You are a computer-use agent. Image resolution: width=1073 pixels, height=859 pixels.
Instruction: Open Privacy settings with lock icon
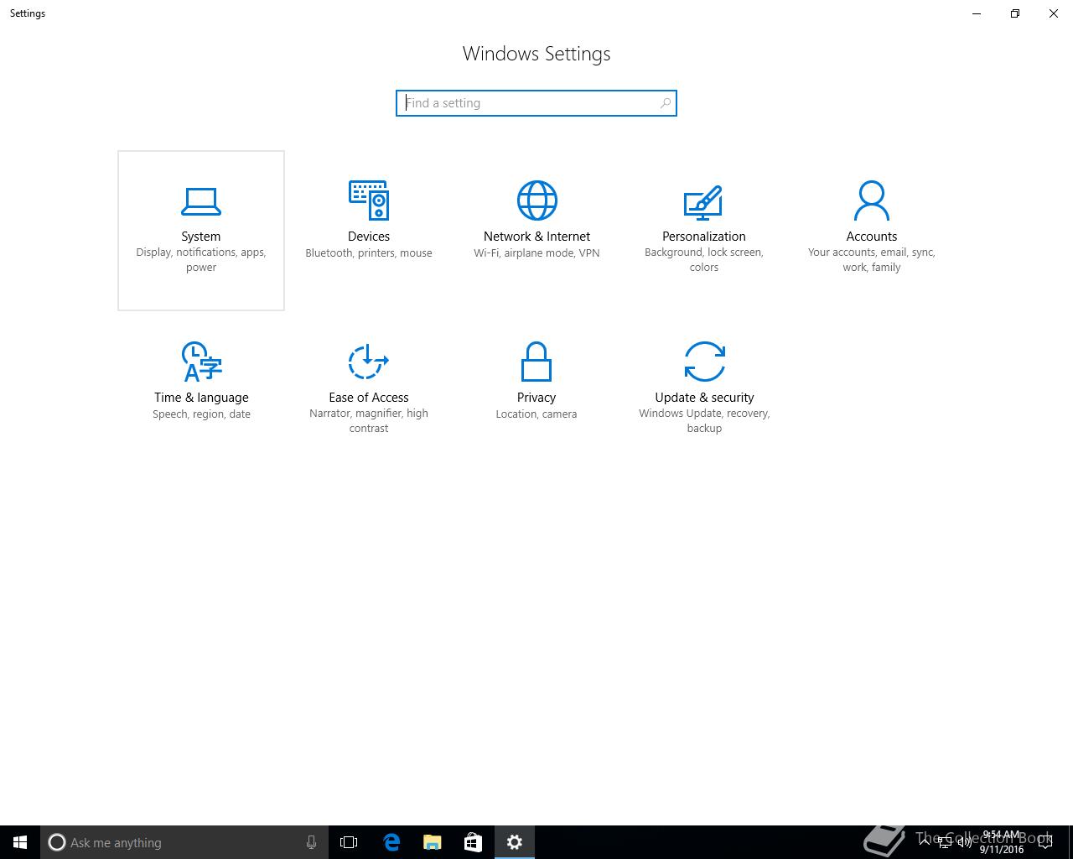[x=536, y=392]
